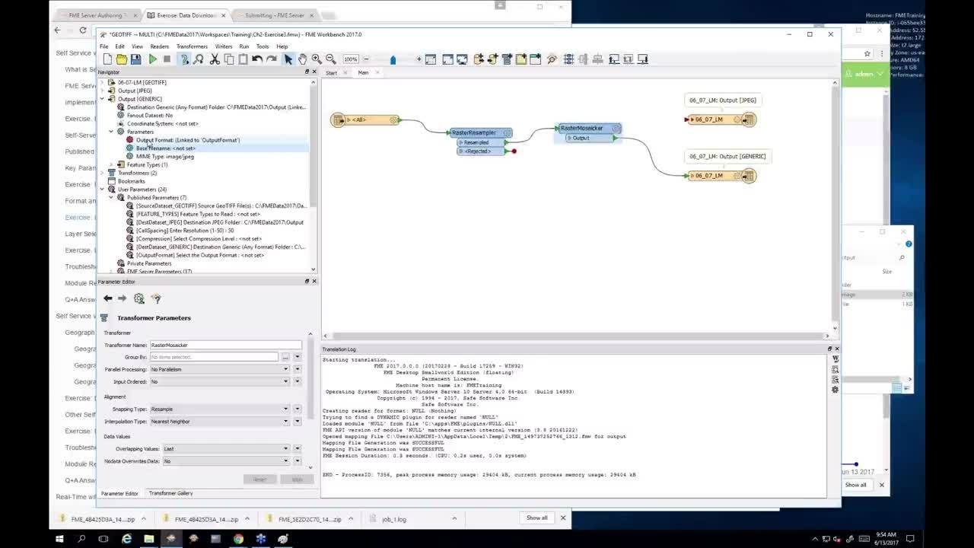Create a new workspace with New icon
The width and height of the screenshot is (974, 548).
point(107,59)
